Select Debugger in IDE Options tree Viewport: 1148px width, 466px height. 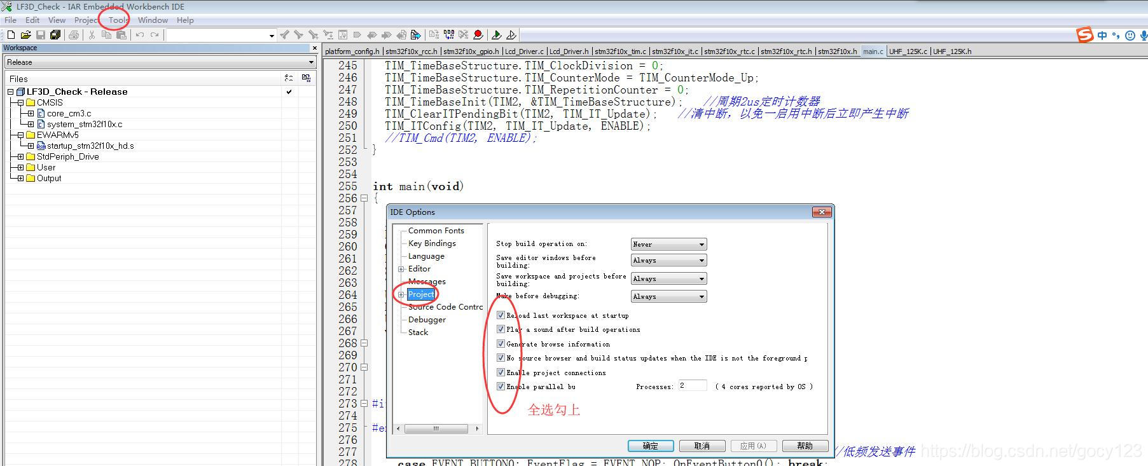(x=427, y=320)
